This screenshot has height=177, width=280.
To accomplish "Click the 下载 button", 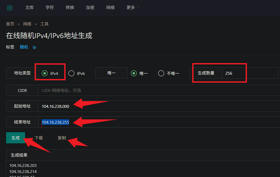I will 39,138.
